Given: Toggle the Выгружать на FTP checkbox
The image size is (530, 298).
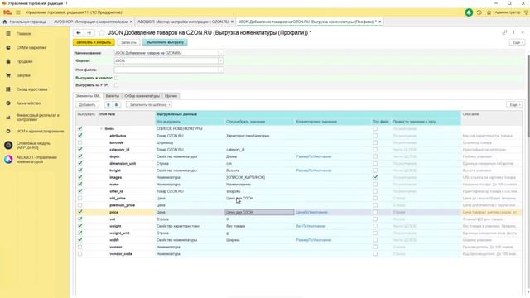Looking at the screenshot, I should 116,85.
